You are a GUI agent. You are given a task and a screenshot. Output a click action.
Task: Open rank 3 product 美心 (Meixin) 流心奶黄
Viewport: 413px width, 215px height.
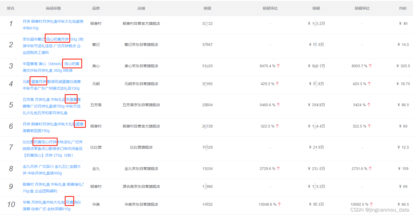(51, 67)
